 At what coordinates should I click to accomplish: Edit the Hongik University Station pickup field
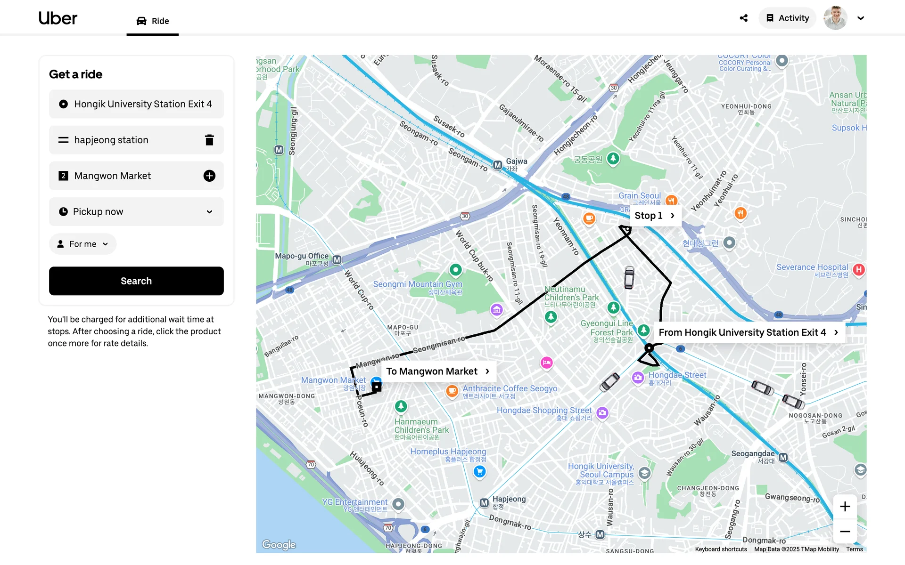coord(136,104)
